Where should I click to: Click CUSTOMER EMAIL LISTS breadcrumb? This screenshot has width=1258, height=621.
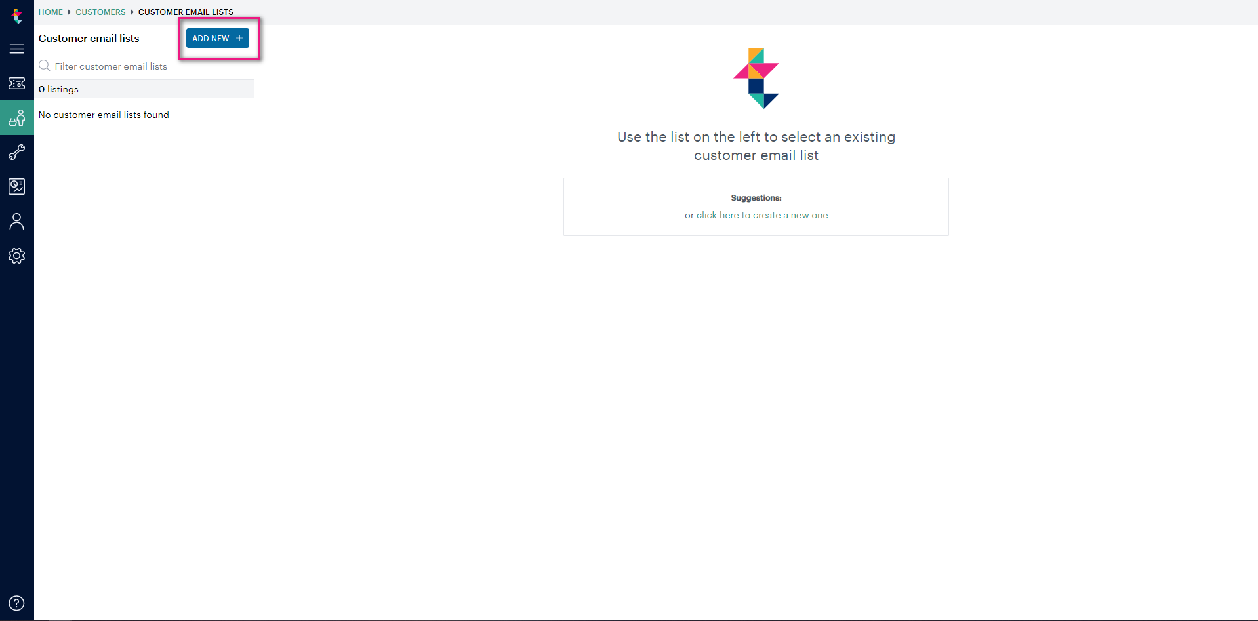click(186, 12)
